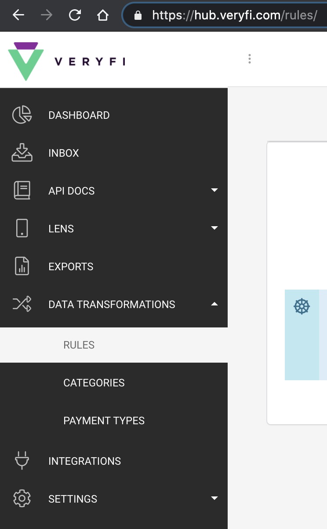Select the Rules menu item
Viewport: 327px width, 529px height.
click(79, 345)
